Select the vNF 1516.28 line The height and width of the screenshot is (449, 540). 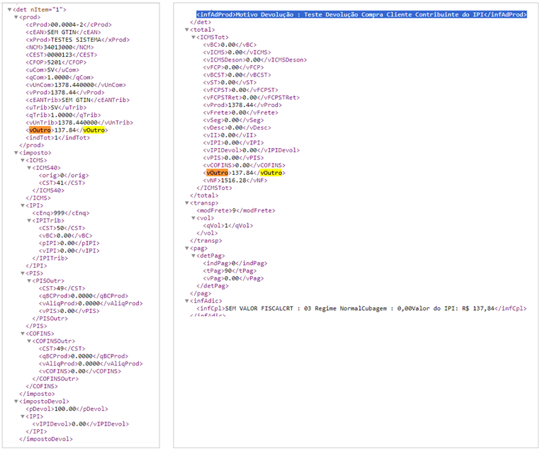[227, 180]
